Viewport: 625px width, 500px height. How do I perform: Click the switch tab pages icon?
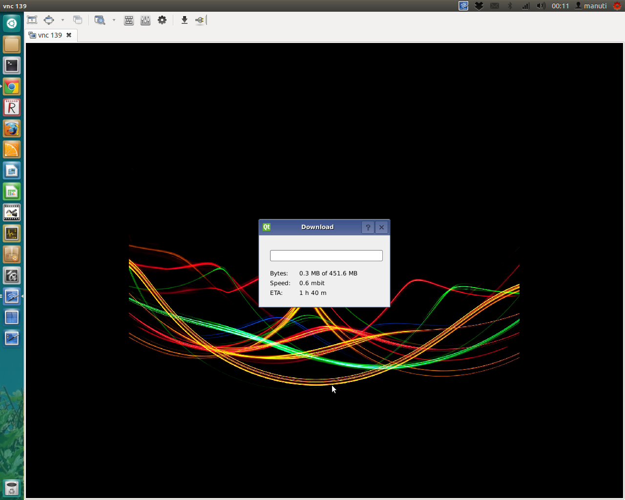78,20
